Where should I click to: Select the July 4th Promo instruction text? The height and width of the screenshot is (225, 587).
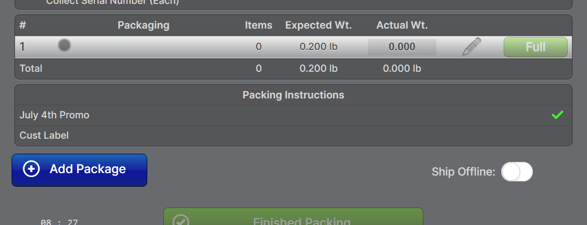[54, 115]
